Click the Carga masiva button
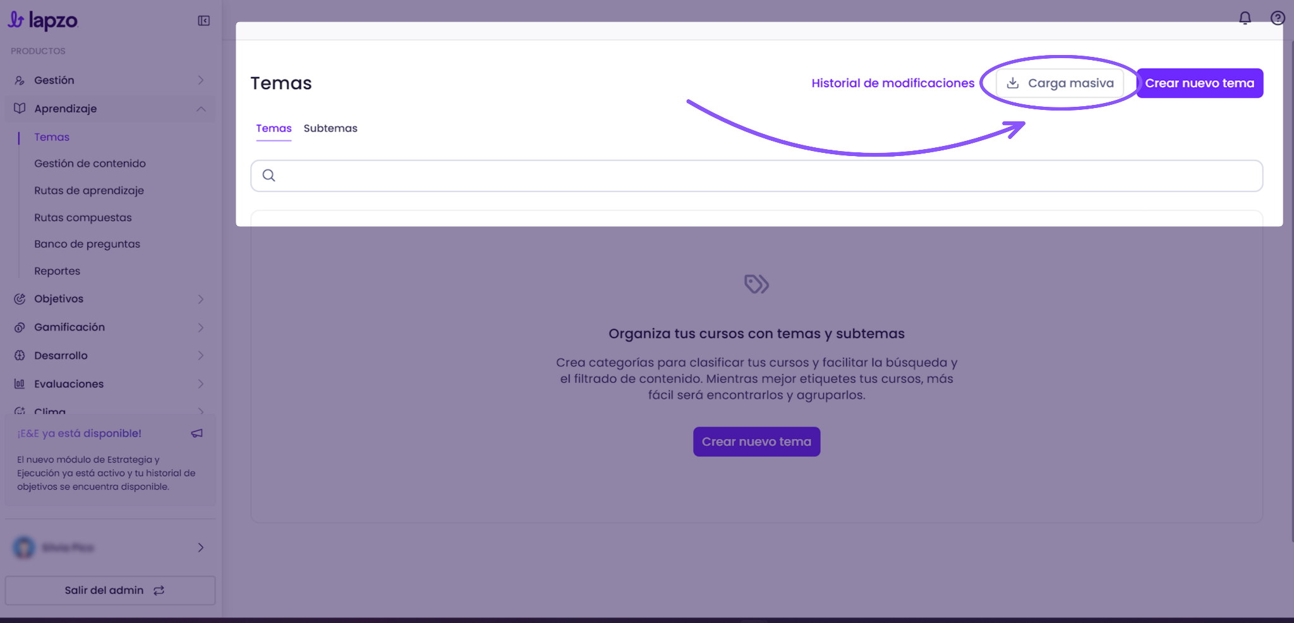Viewport: 1294px width, 623px height. tap(1060, 83)
